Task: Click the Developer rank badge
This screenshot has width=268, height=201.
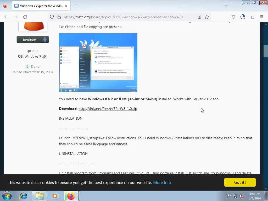Action: (33, 40)
